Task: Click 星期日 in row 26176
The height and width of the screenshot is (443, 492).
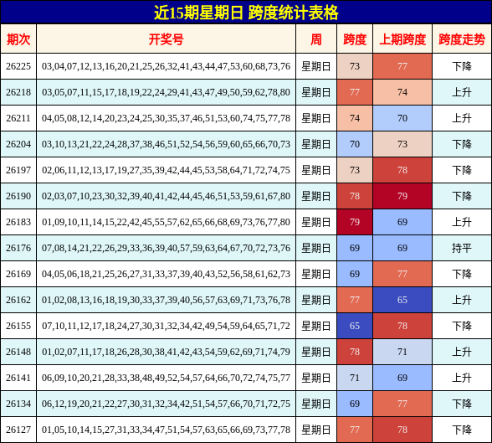Action: (x=316, y=248)
